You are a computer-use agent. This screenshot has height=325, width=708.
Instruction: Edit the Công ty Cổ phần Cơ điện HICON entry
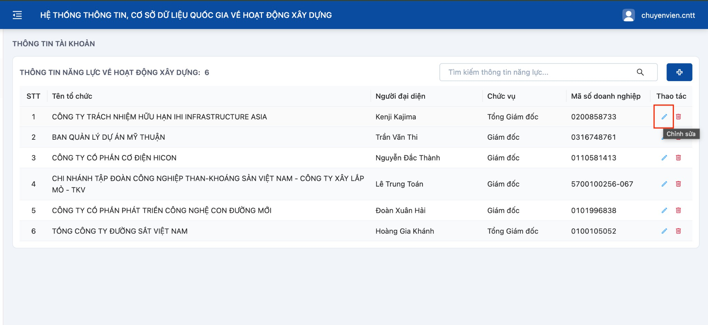tap(664, 158)
